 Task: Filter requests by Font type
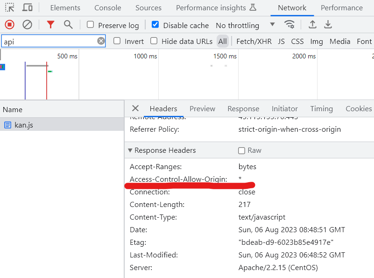pos(364,42)
